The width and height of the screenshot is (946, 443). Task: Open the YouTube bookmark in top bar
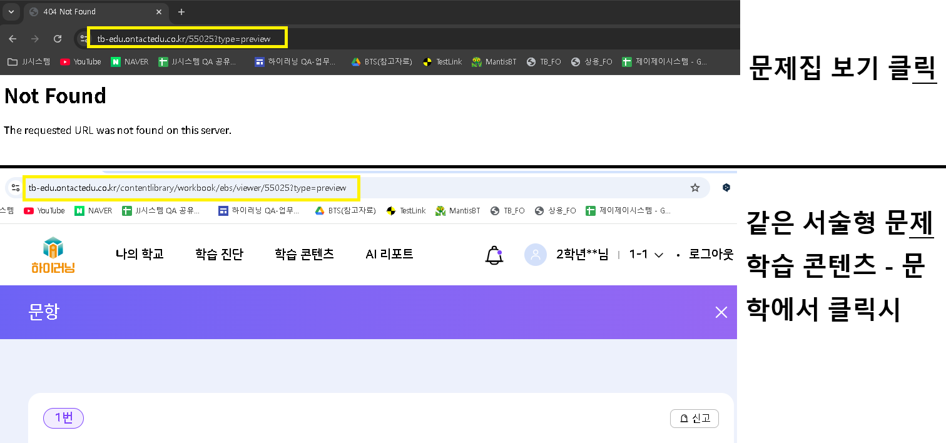[x=81, y=61]
